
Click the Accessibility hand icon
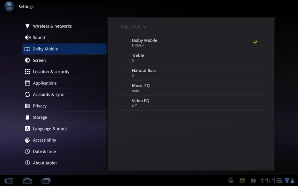point(27,140)
